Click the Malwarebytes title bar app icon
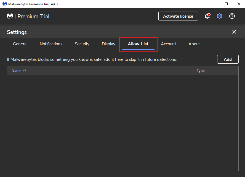 pos(4,4)
